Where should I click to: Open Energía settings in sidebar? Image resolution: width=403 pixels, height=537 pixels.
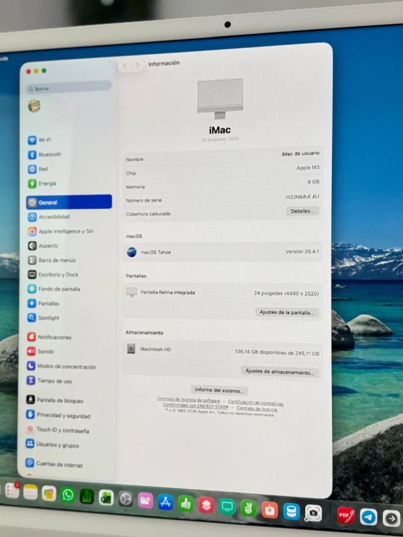coord(42,184)
